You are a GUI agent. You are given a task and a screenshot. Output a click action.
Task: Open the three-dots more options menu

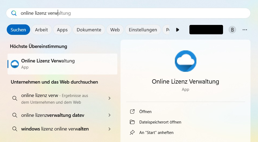click(x=245, y=30)
